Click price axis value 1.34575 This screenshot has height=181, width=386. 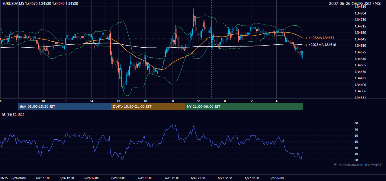pyautogui.click(x=361, y=52)
